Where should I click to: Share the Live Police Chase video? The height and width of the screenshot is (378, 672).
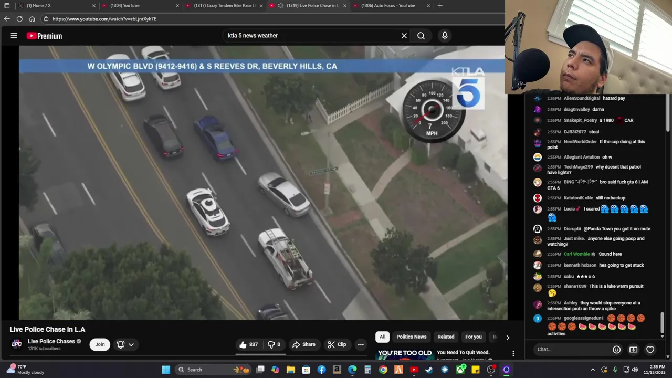coord(304,344)
